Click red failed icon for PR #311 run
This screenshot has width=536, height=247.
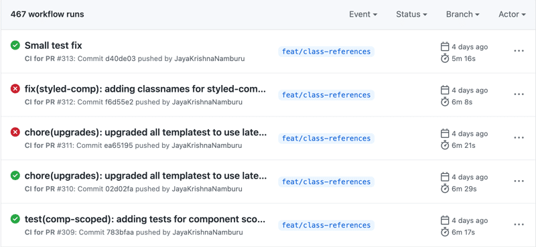[x=15, y=132]
